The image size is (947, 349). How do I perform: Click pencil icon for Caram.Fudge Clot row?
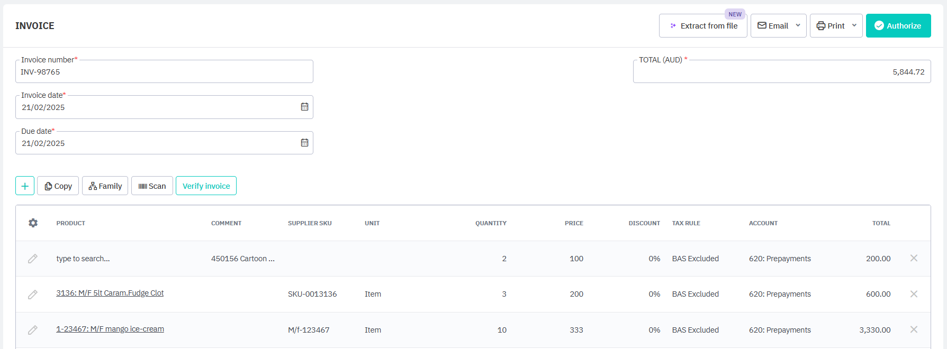[x=33, y=295]
